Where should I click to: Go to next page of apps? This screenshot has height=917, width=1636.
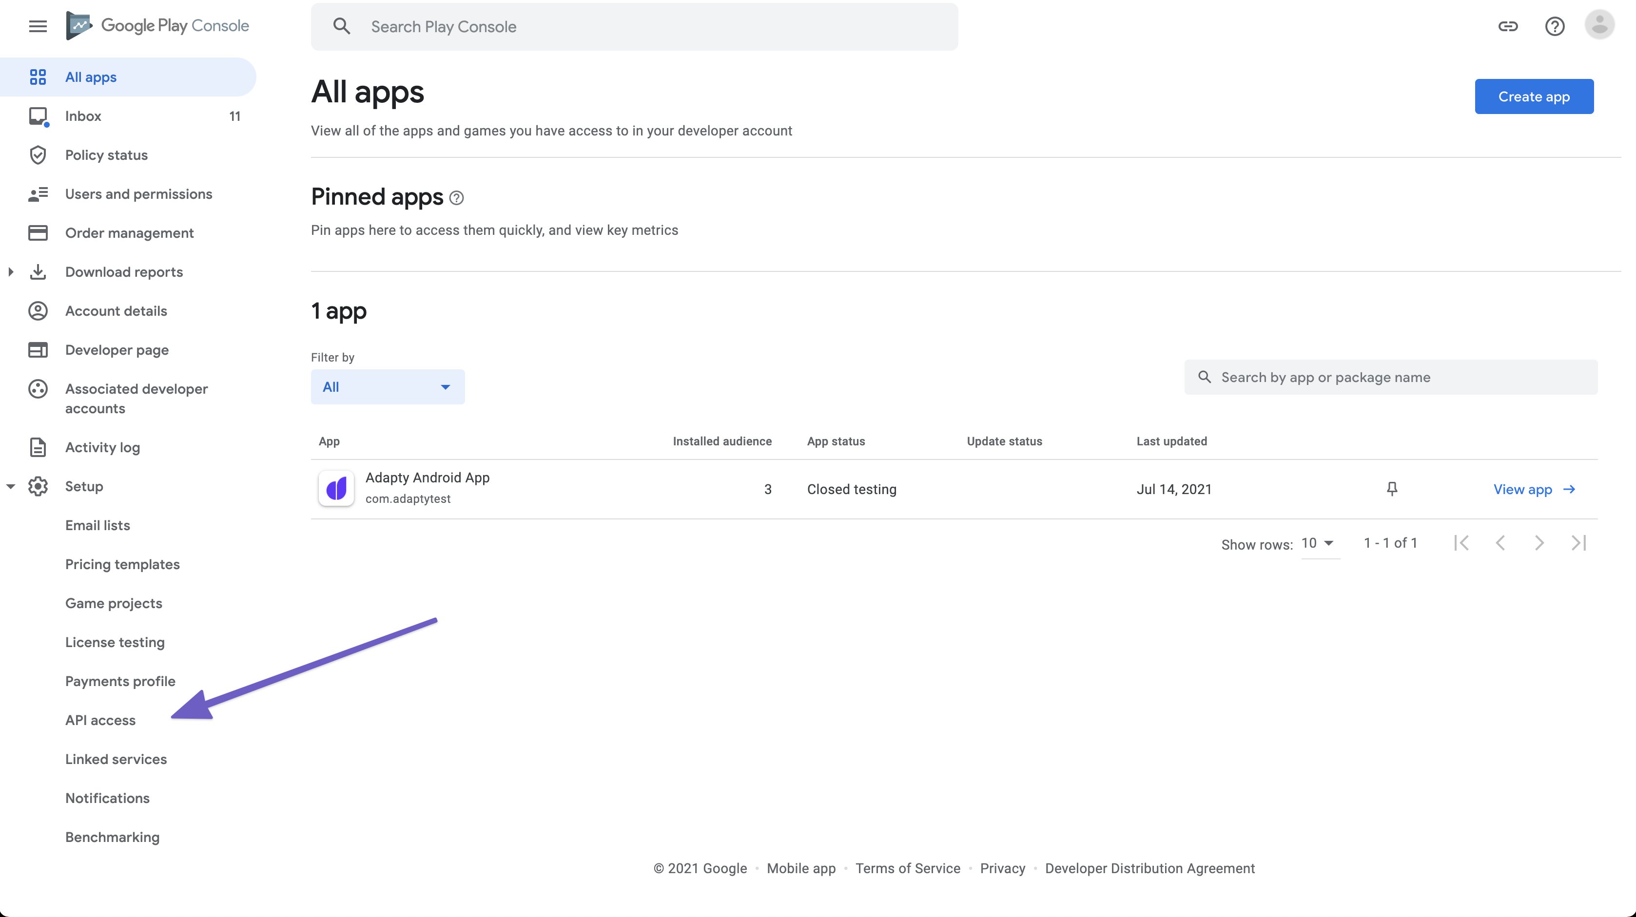pos(1539,543)
